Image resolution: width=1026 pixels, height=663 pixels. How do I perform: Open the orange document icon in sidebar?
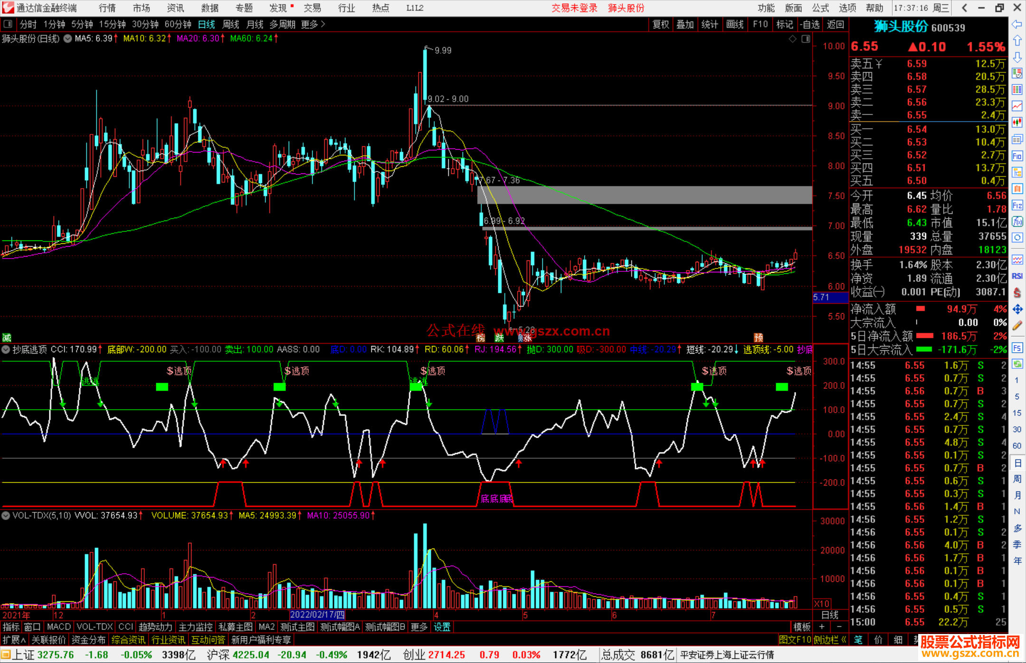(1017, 189)
